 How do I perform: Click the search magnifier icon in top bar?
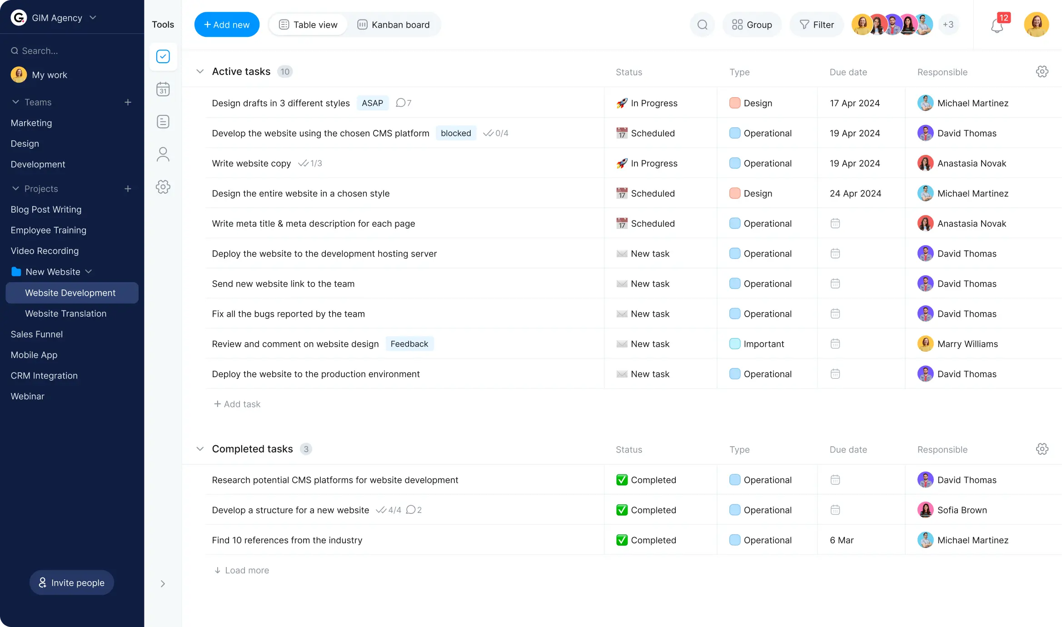tap(703, 25)
